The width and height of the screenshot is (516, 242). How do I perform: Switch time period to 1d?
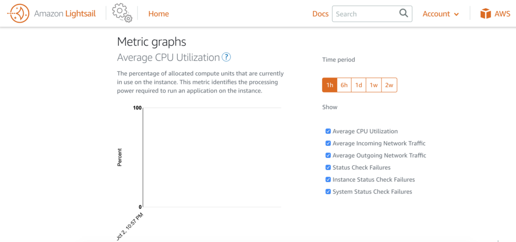click(358, 85)
